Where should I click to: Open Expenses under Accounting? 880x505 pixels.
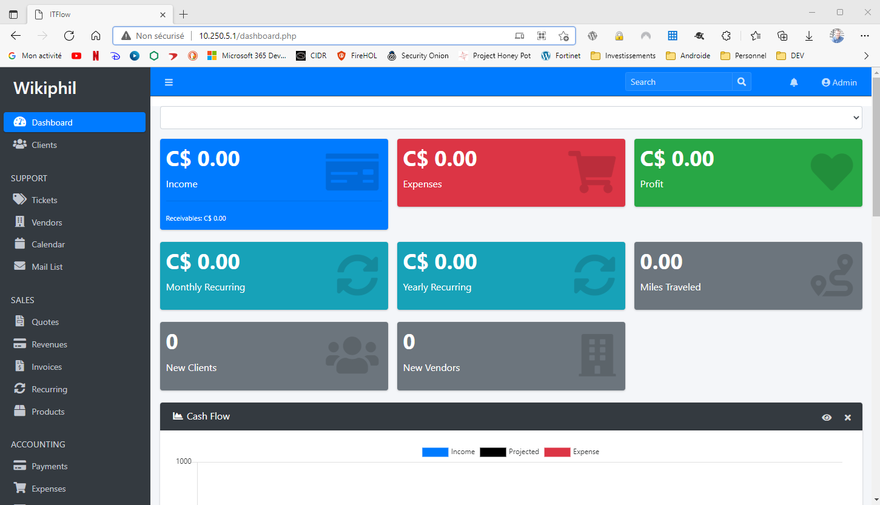coord(49,488)
